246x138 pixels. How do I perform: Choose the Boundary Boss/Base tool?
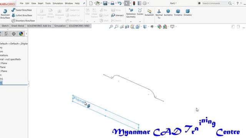coord(23,21)
